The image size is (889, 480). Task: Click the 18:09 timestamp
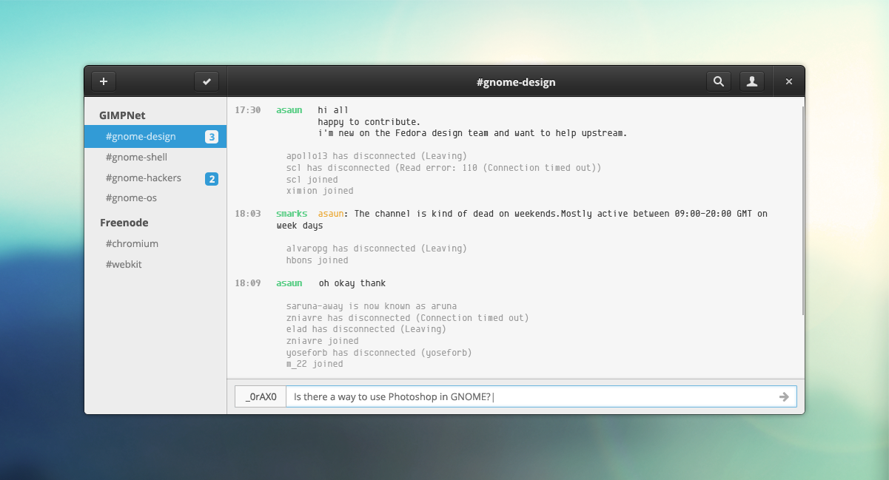tap(248, 283)
